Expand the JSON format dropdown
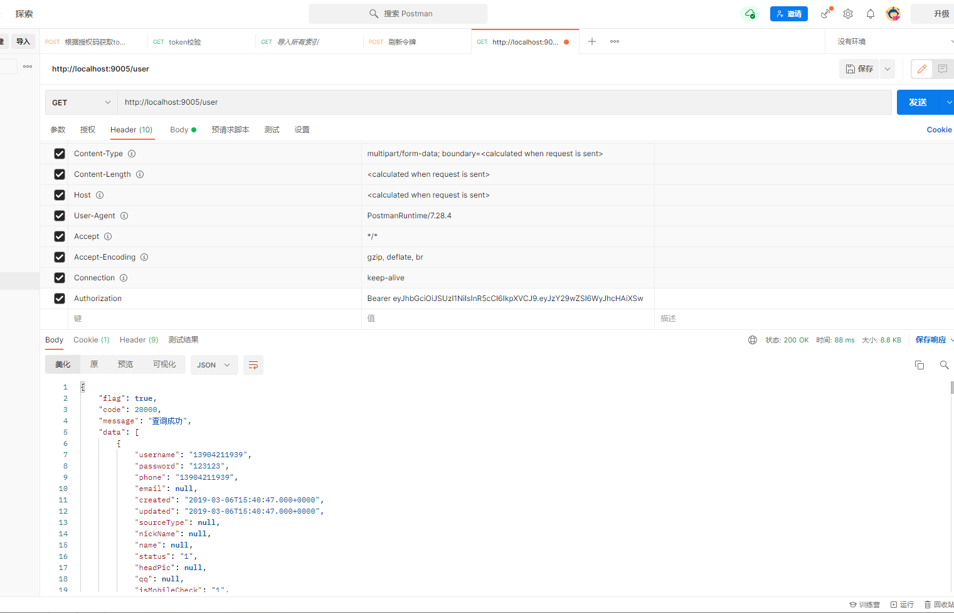 click(214, 365)
